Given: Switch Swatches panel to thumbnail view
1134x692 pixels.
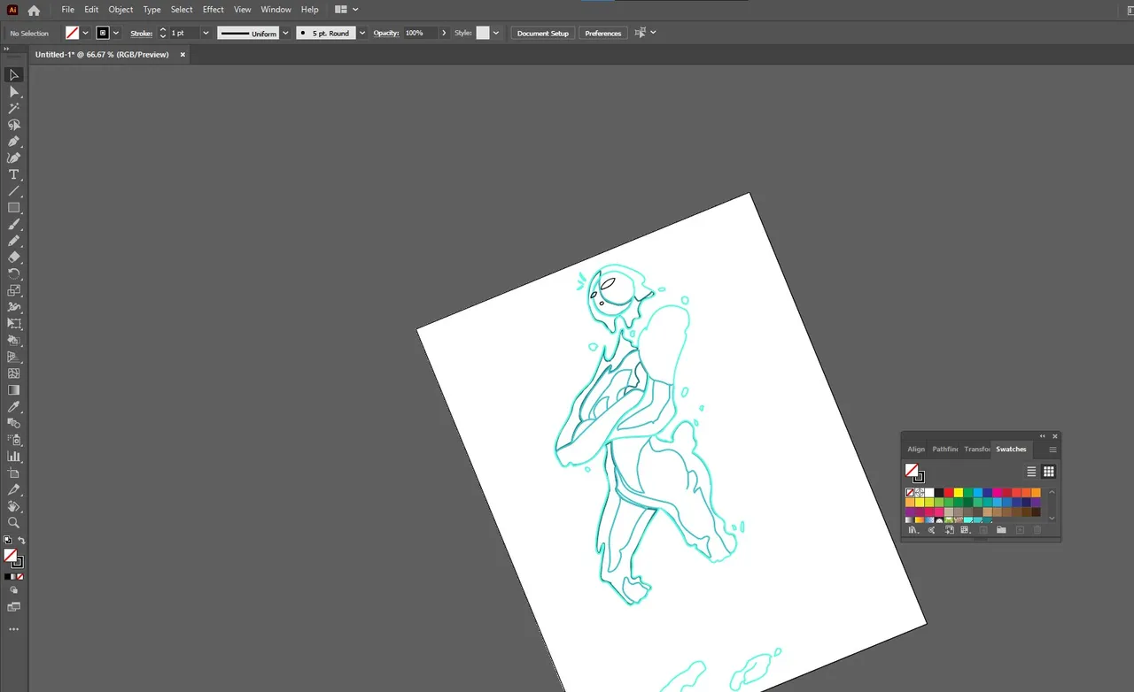Looking at the screenshot, I should pos(1048,472).
